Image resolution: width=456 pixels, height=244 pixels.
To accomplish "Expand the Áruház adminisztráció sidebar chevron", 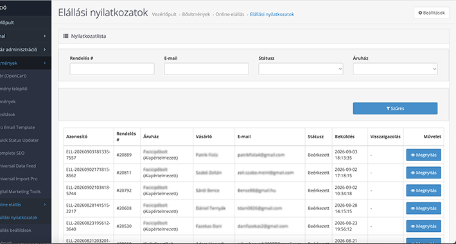I will 44,49.
